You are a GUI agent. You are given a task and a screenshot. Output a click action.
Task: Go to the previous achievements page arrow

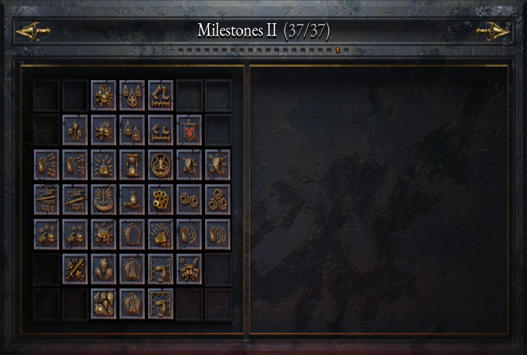33,31
